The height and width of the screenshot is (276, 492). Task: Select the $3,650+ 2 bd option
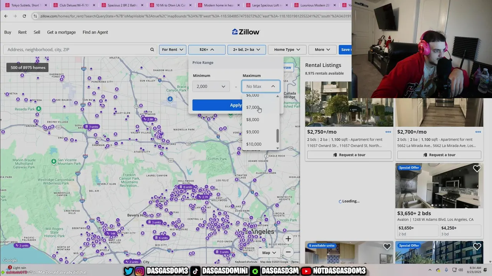tap(417, 231)
